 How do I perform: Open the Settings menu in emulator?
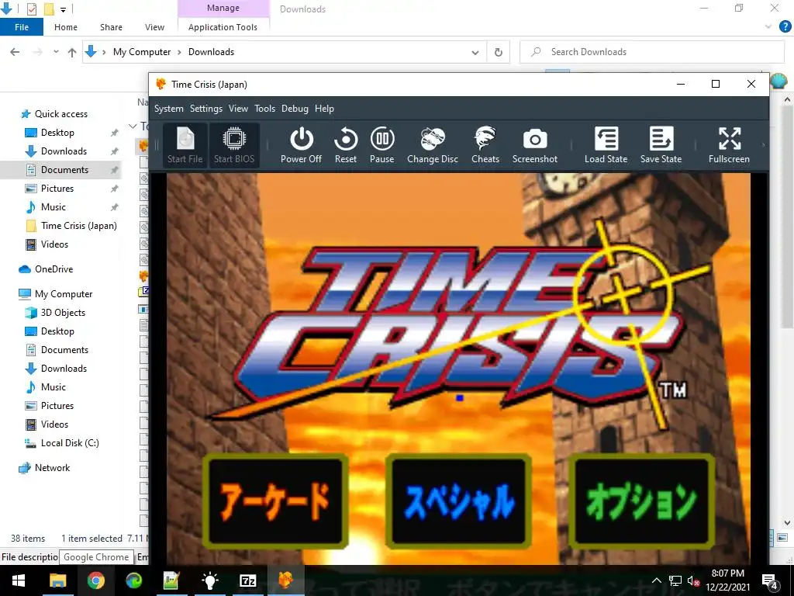(206, 109)
